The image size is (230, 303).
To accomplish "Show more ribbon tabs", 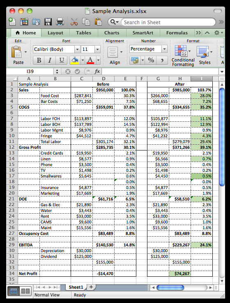I will click(x=198, y=33).
